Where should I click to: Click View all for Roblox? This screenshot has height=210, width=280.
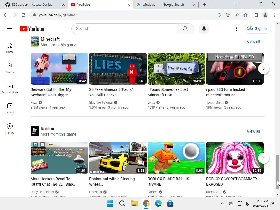[x=253, y=131]
